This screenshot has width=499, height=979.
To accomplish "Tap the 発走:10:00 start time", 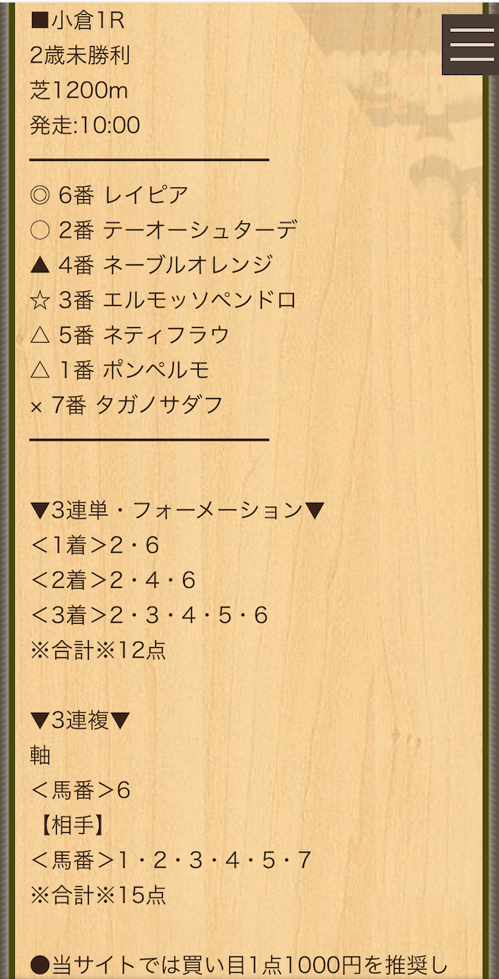I will tap(85, 125).
